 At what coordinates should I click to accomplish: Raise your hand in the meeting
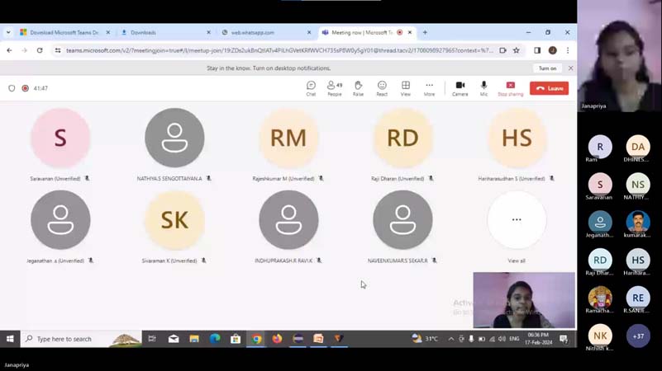[358, 87]
